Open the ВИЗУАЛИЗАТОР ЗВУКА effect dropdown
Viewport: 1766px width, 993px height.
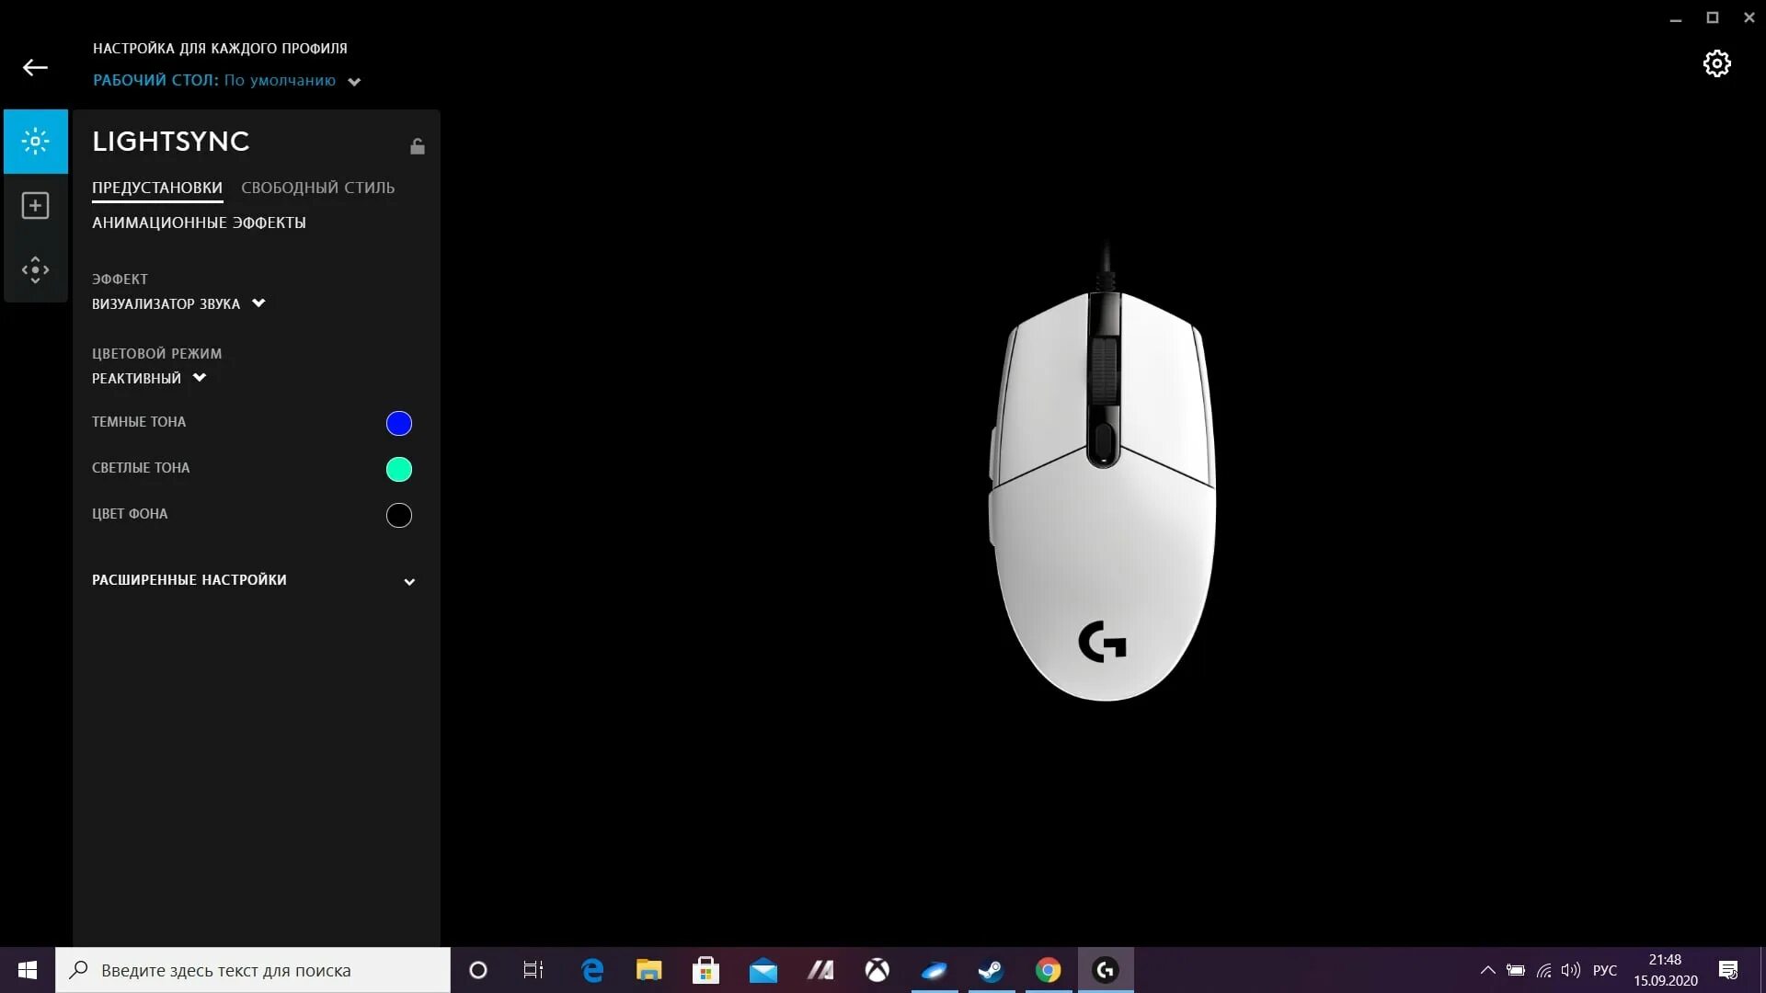pos(178,303)
